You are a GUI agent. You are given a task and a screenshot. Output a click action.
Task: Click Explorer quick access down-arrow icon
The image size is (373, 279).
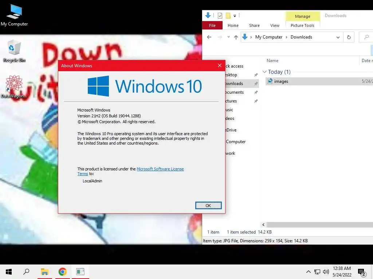(208, 15)
